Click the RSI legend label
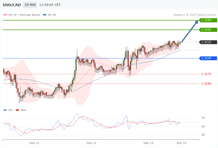The image size is (218, 148). pyautogui.click(x=11, y=110)
